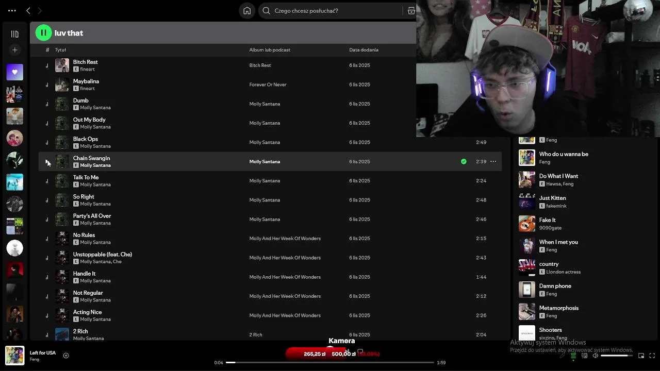The height and width of the screenshot is (371, 660).
Task: Click the Fake It cover thumbnail in queue
Action: click(526, 224)
